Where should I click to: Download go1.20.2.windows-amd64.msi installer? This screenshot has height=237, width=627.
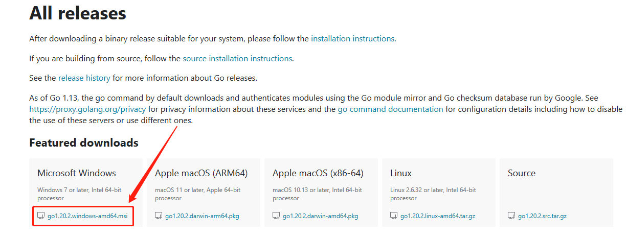87,216
